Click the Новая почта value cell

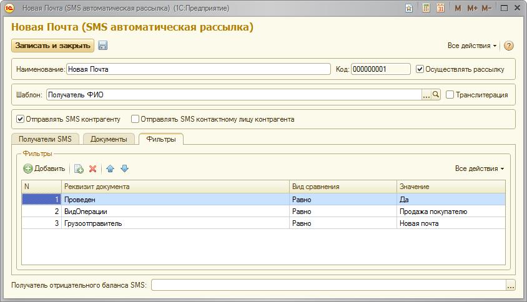451,223
